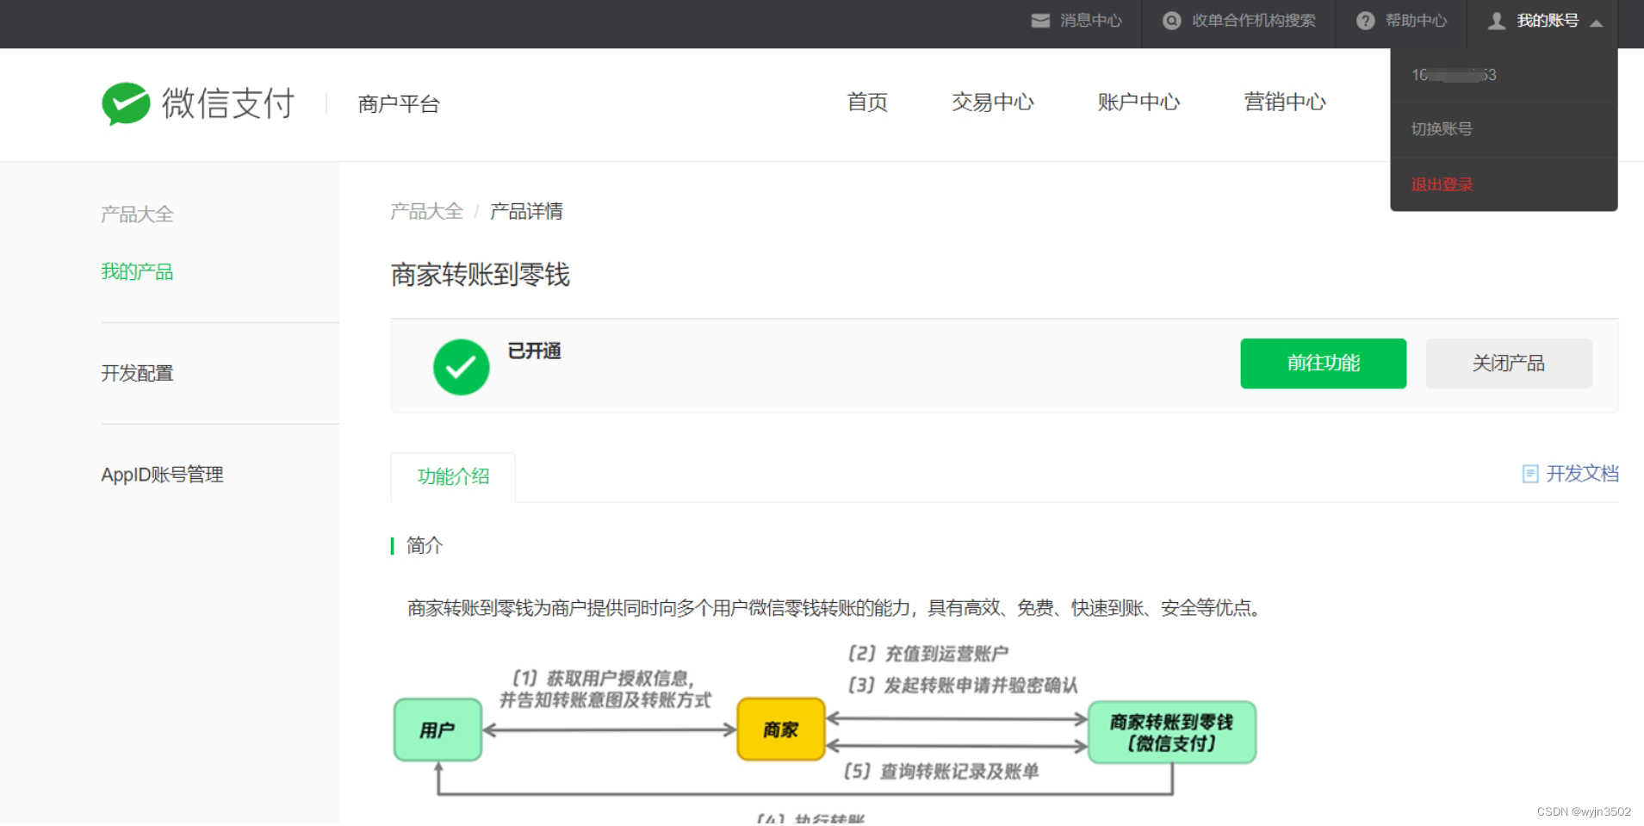This screenshot has width=1644, height=826.
Task: Click the 简介 section heading
Action: (424, 545)
